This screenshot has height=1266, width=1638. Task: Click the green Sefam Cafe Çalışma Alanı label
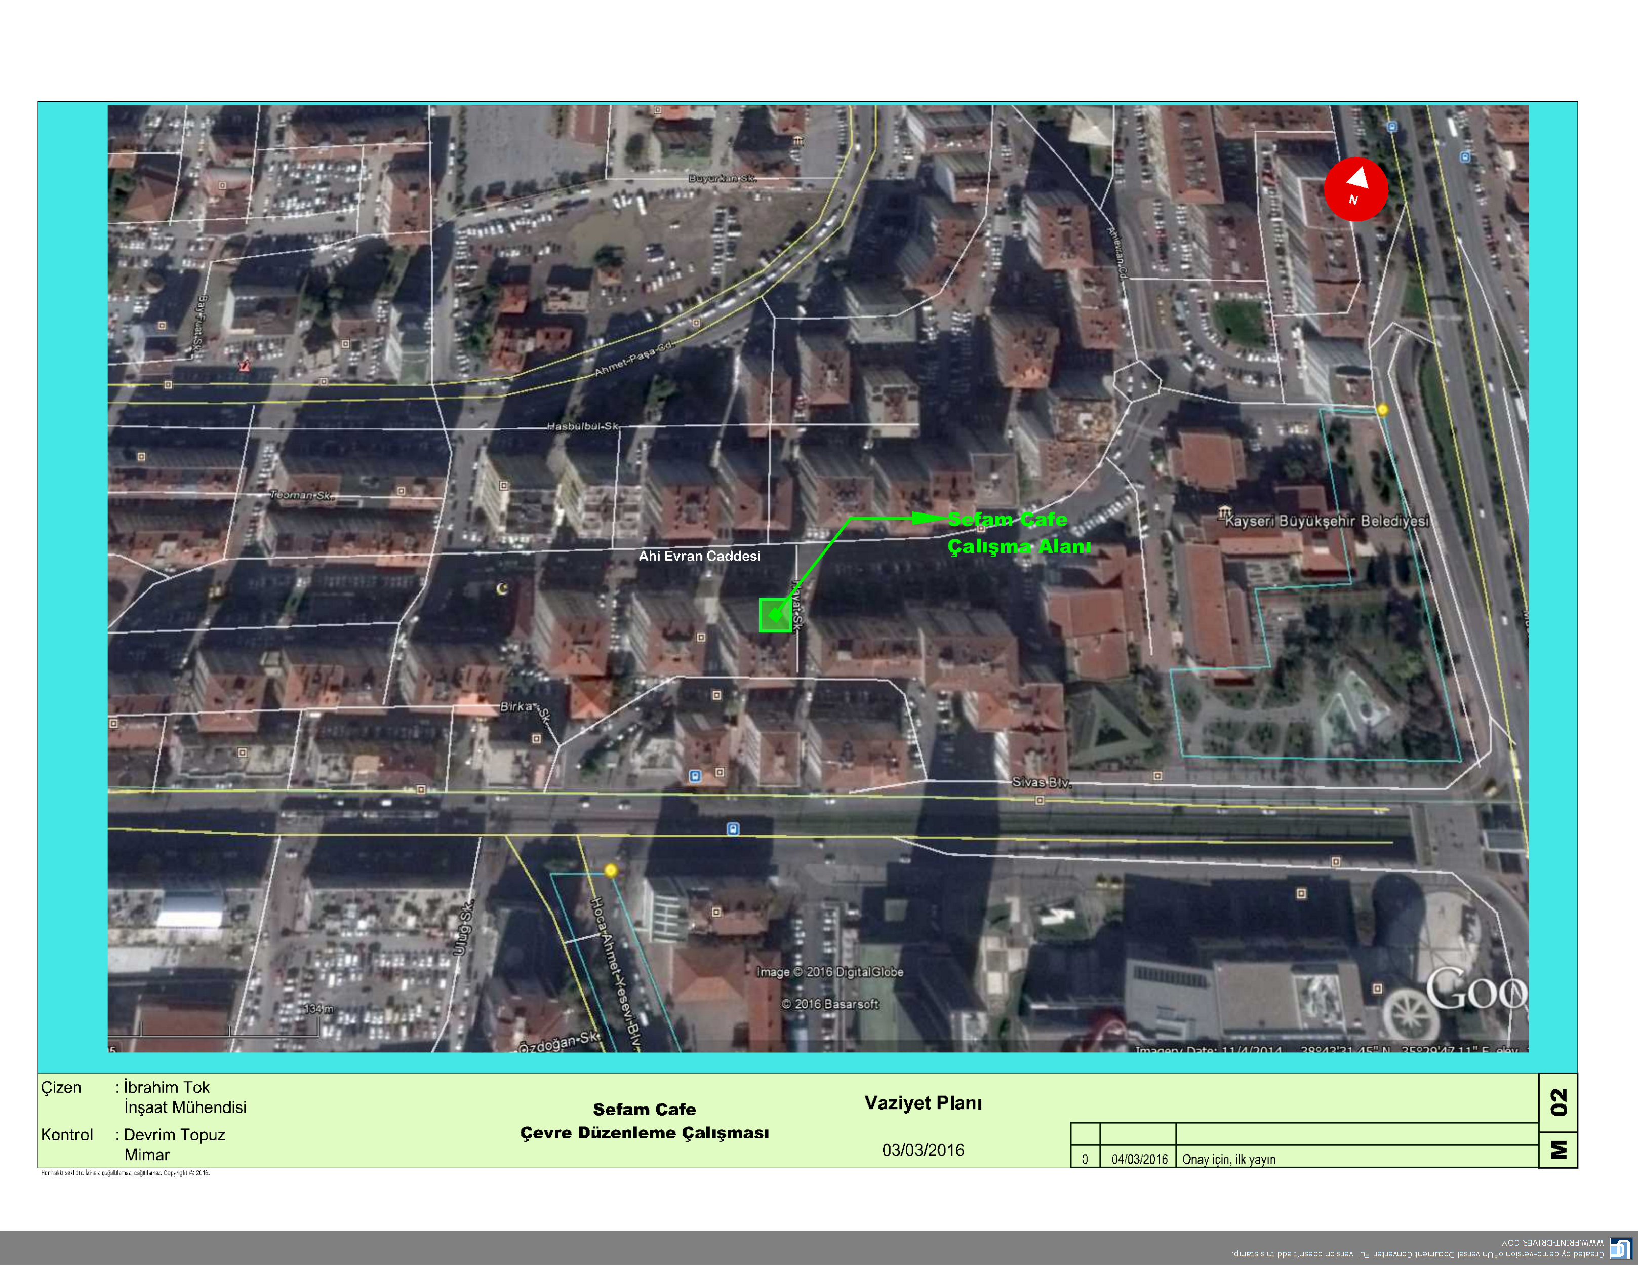coord(1018,533)
